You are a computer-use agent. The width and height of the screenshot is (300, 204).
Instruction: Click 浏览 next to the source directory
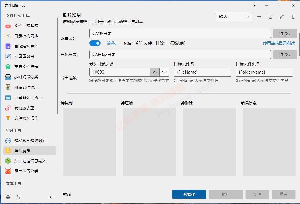pyautogui.click(x=285, y=33)
